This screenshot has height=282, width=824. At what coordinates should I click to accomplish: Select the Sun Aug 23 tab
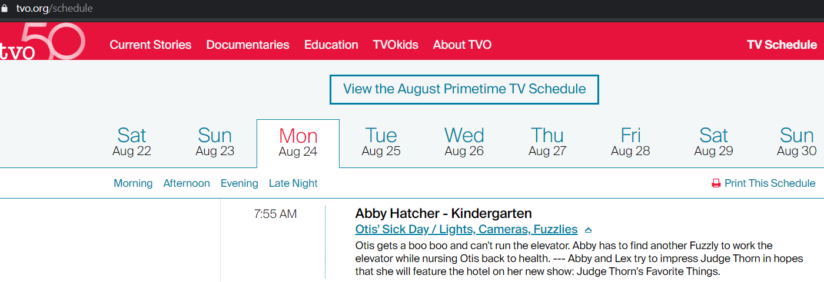click(215, 142)
